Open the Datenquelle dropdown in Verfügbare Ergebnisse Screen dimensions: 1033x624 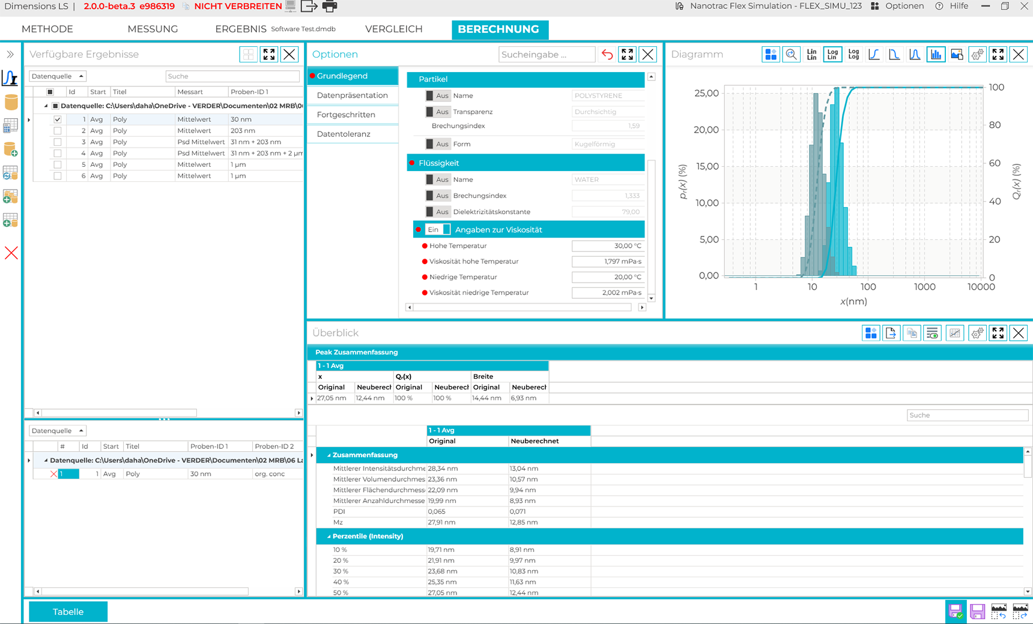58,76
